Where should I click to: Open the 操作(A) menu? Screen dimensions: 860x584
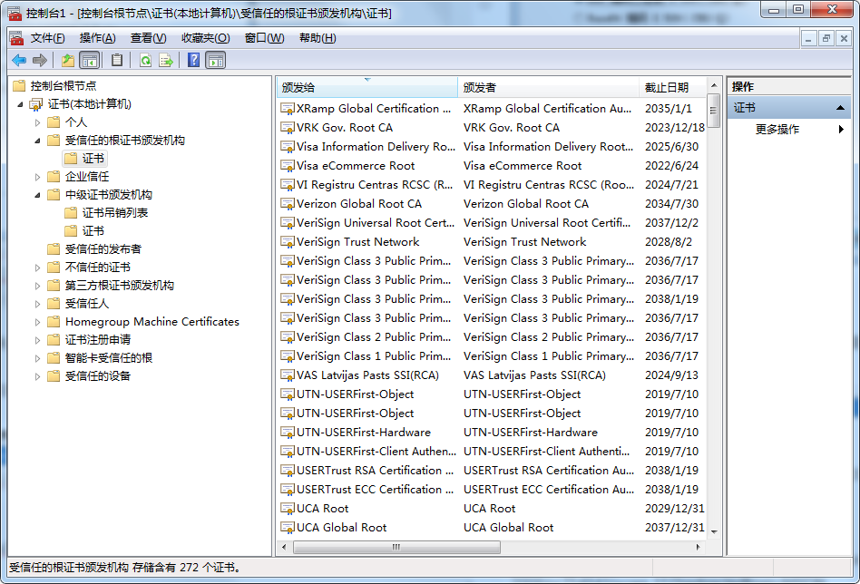[x=98, y=38]
